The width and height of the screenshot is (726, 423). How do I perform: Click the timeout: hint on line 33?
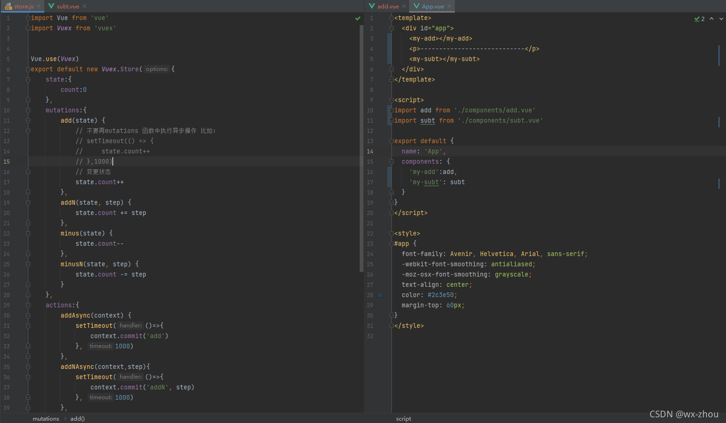click(x=101, y=346)
